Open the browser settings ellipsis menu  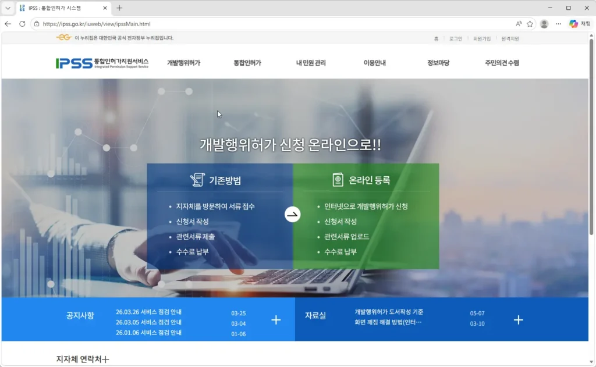pyautogui.click(x=559, y=24)
